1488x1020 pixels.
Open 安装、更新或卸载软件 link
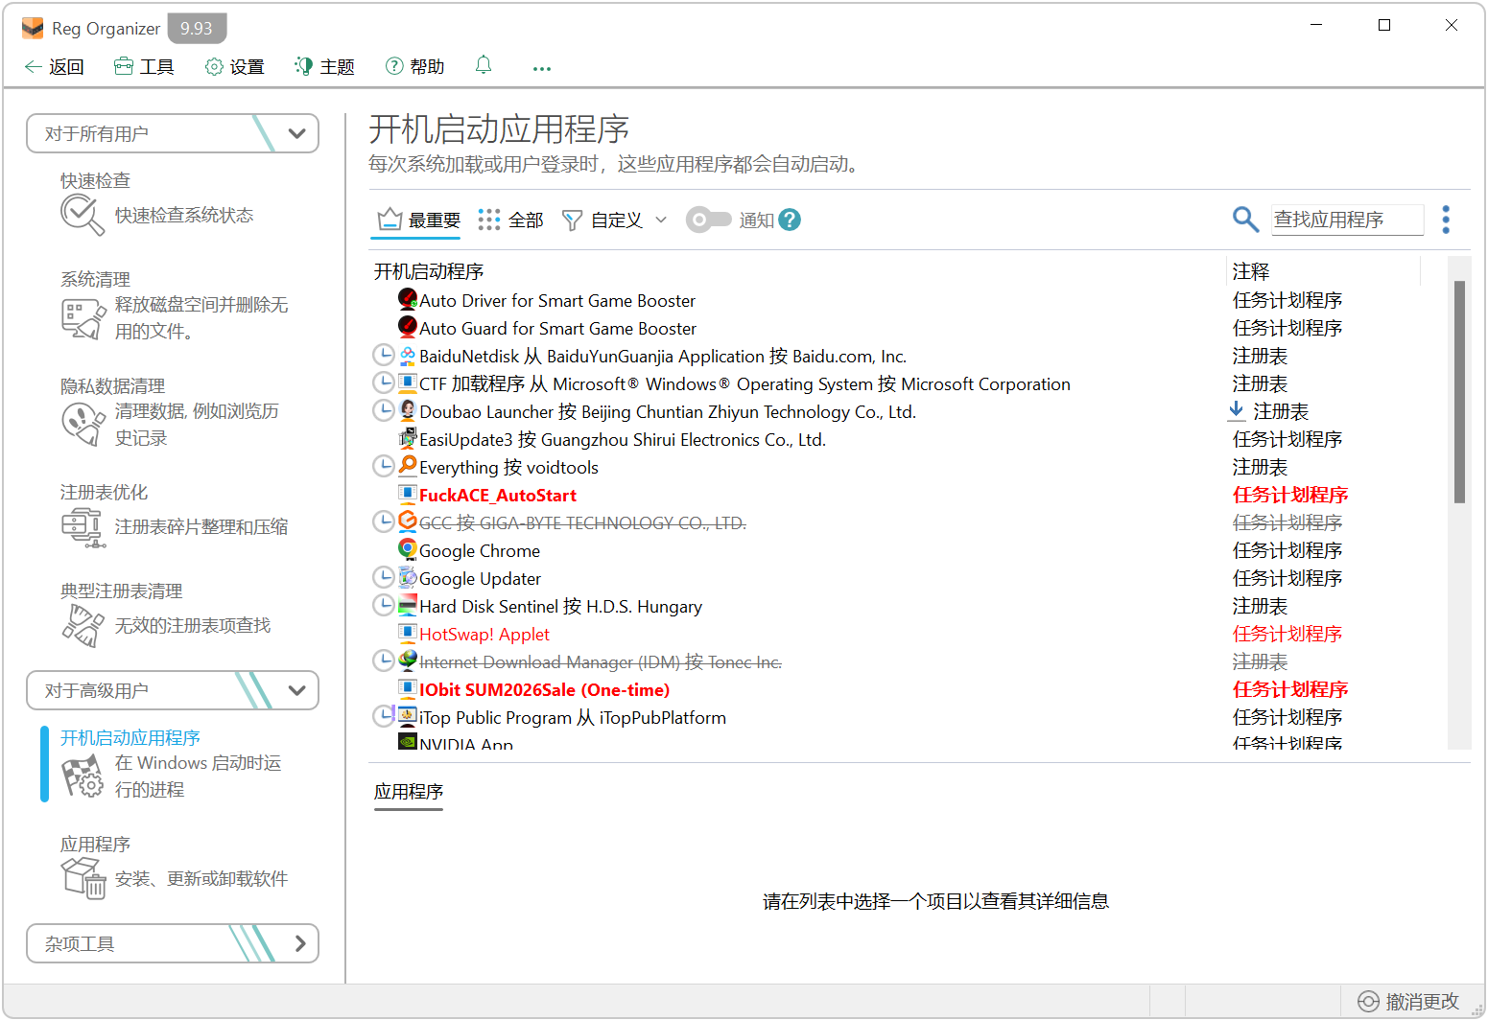click(x=201, y=879)
